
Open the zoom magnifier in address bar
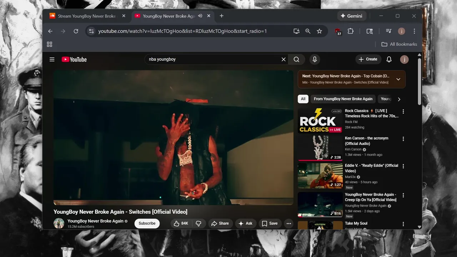click(308, 31)
